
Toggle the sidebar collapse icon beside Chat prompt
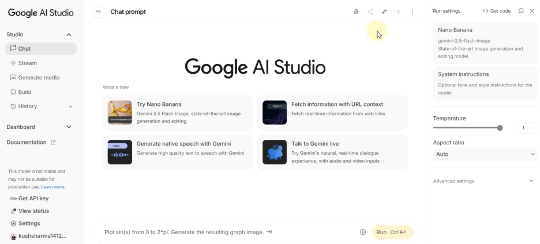(98, 12)
